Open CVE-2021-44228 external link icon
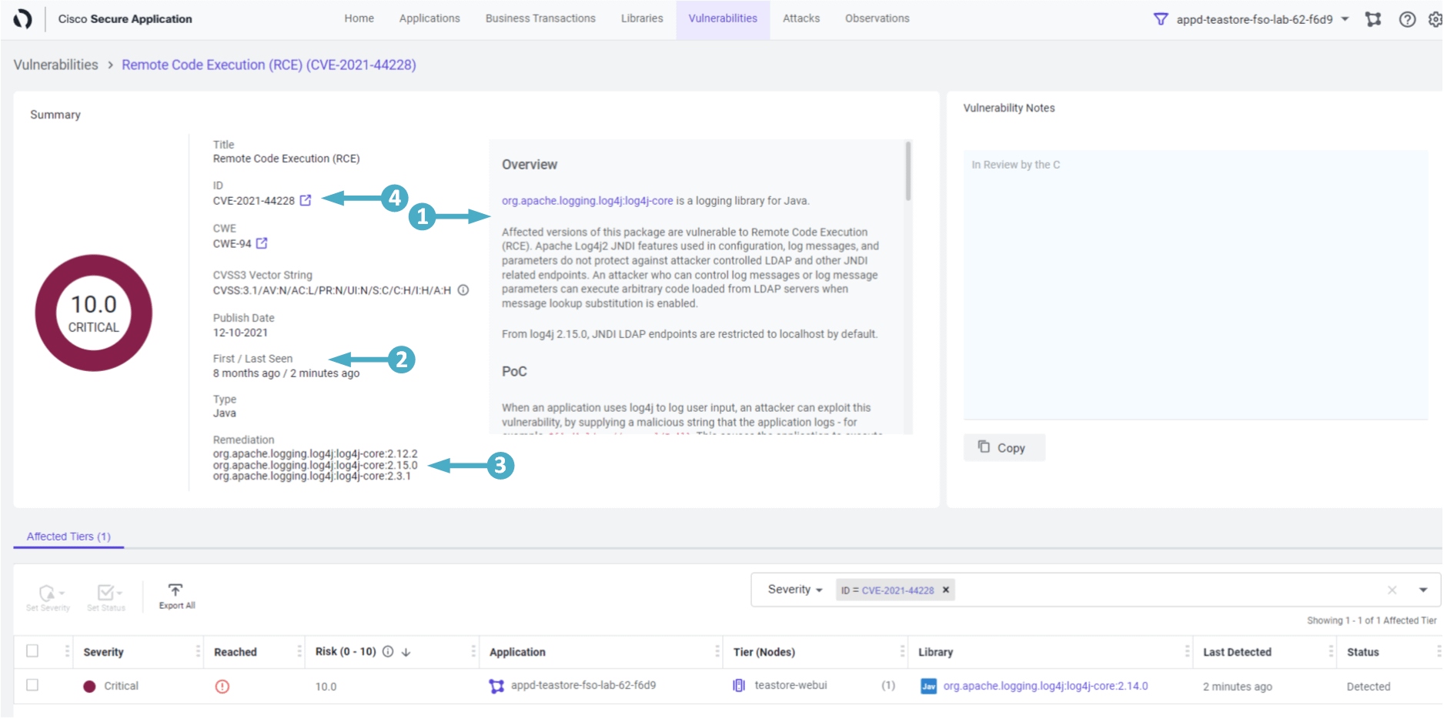Viewport: 1444px width, 719px height. tap(306, 200)
